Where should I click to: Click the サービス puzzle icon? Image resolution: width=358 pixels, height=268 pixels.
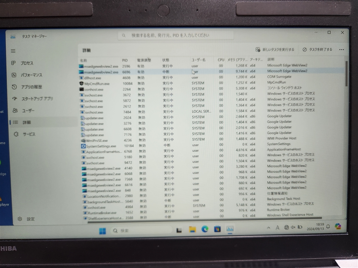16,134
